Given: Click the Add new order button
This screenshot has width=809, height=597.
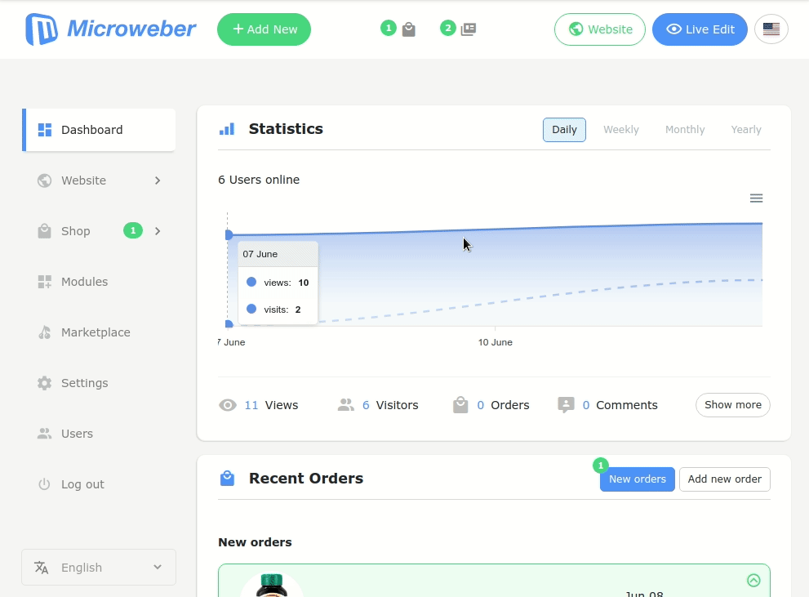Looking at the screenshot, I should click(x=724, y=479).
